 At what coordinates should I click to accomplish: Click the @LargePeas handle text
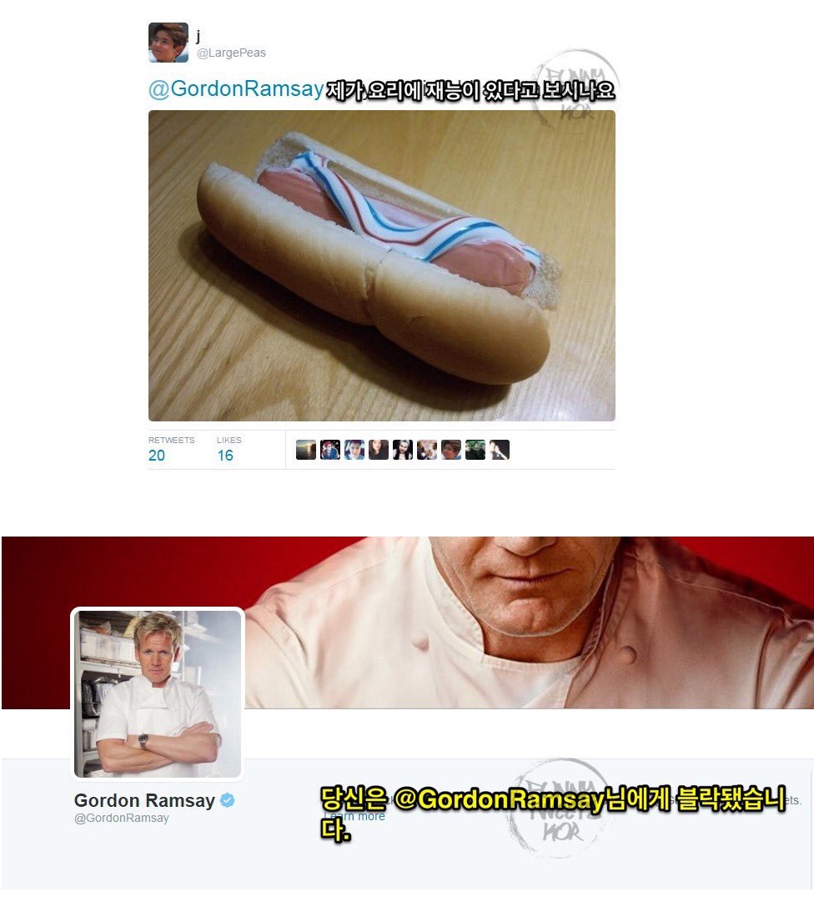231,53
